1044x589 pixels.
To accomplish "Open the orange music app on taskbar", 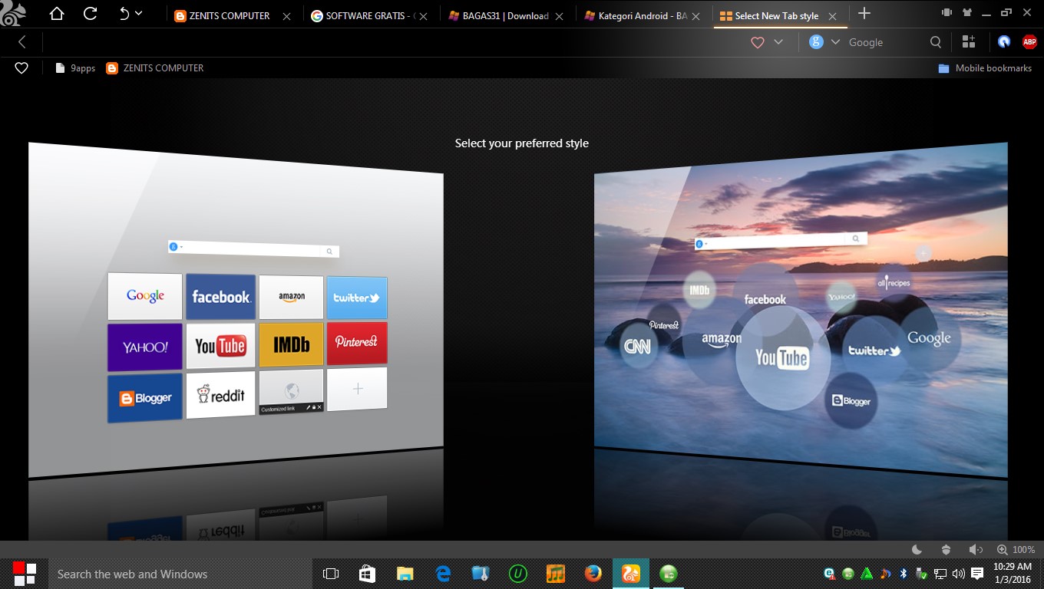I will tap(555, 574).
